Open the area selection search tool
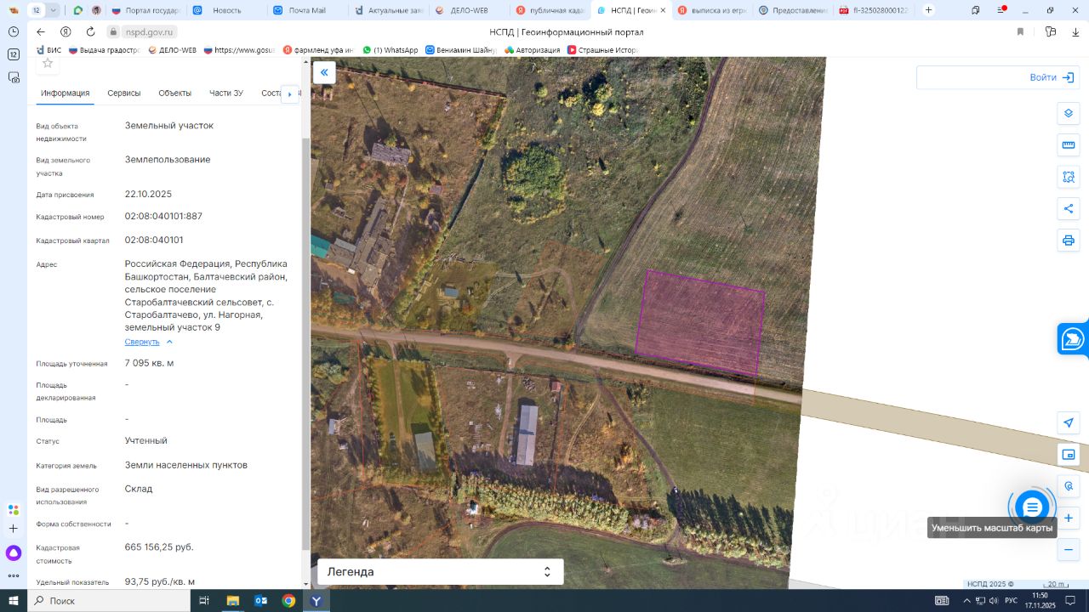Screen dimensions: 1089x612 [1069, 177]
